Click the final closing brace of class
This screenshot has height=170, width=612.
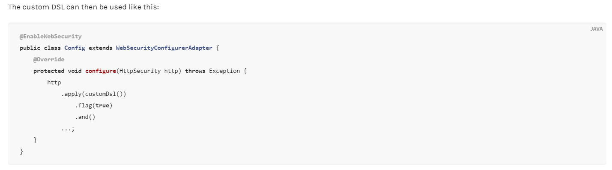(x=21, y=152)
